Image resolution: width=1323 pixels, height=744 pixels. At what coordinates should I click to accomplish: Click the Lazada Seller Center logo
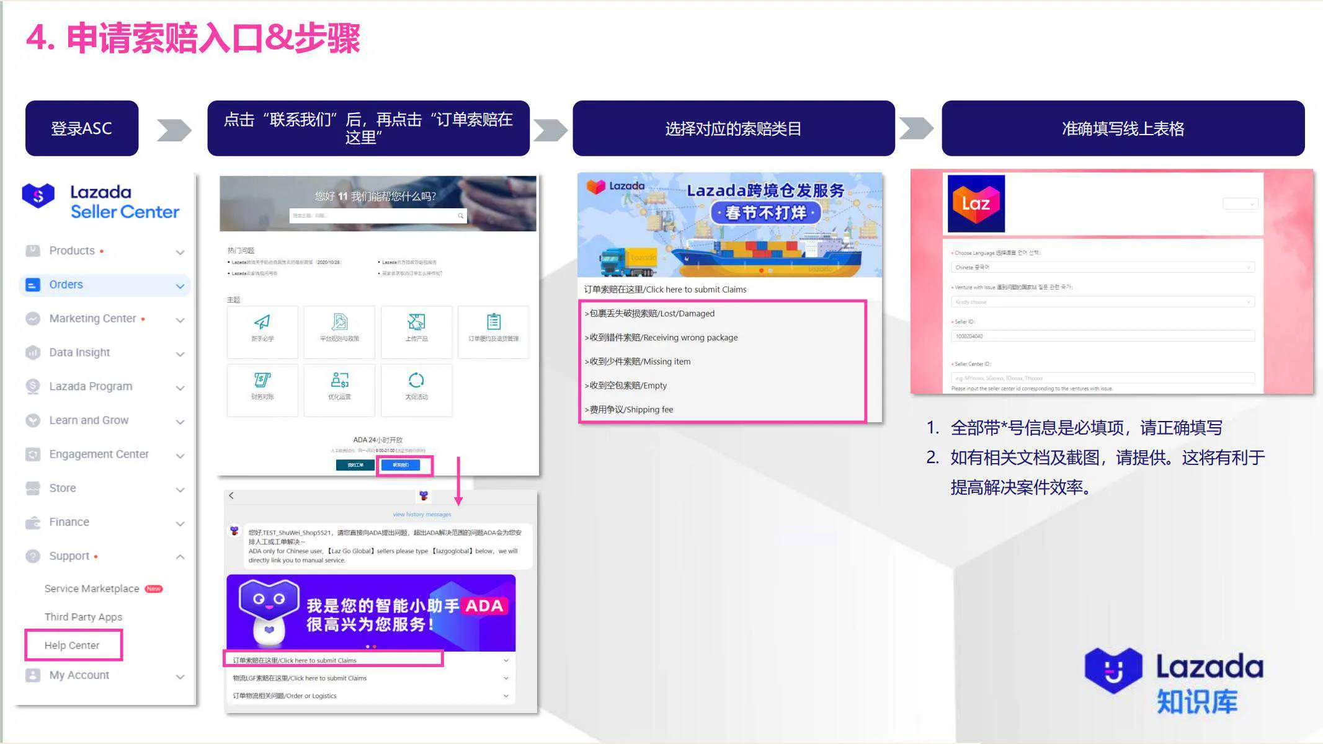click(x=99, y=201)
